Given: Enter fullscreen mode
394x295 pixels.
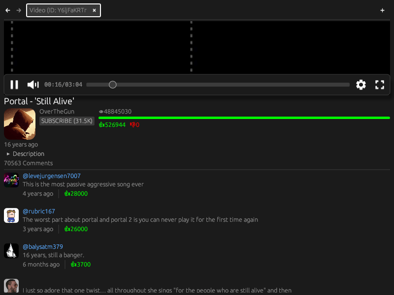Looking at the screenshot, I should click(x=380, y=85).
